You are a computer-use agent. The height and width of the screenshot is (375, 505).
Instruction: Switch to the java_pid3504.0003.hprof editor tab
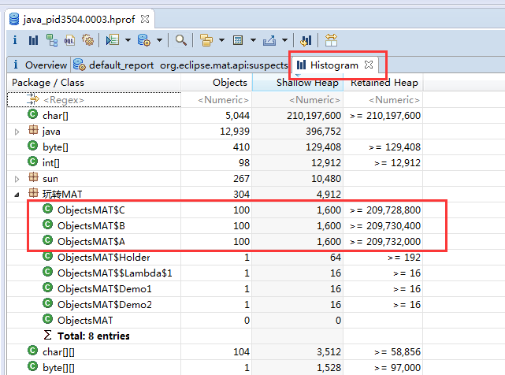(x=79, y=20)
